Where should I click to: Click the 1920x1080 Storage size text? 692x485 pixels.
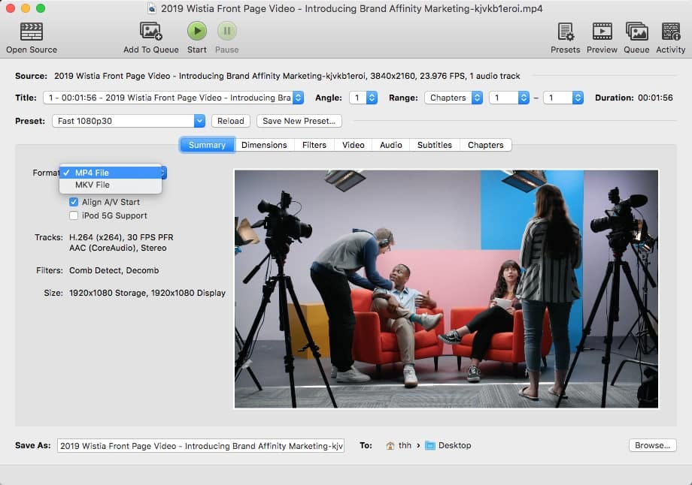point(108,293)
